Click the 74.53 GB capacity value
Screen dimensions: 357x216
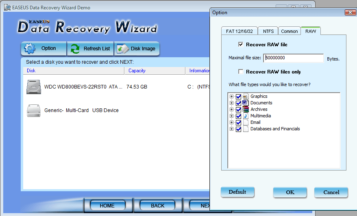pyautogui.click(x=137, y=87)
